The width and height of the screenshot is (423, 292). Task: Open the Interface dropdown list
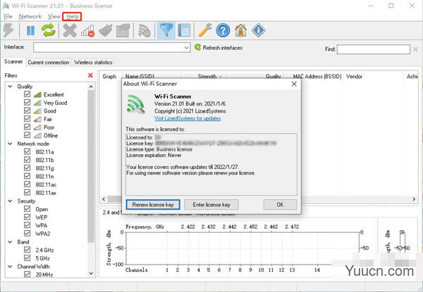(x=186, y=48)
